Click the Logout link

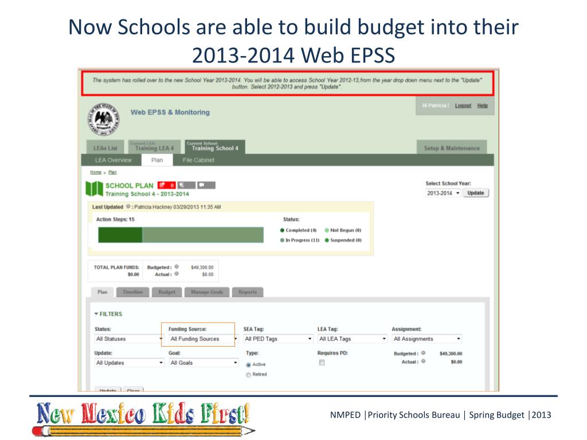pos(463,106)
